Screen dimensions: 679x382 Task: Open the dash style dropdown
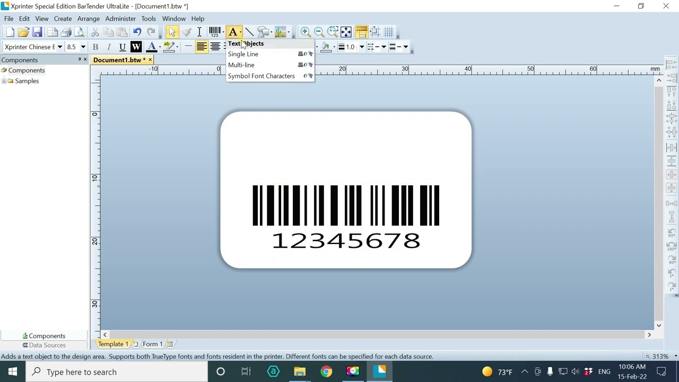(x=384, y=47)
